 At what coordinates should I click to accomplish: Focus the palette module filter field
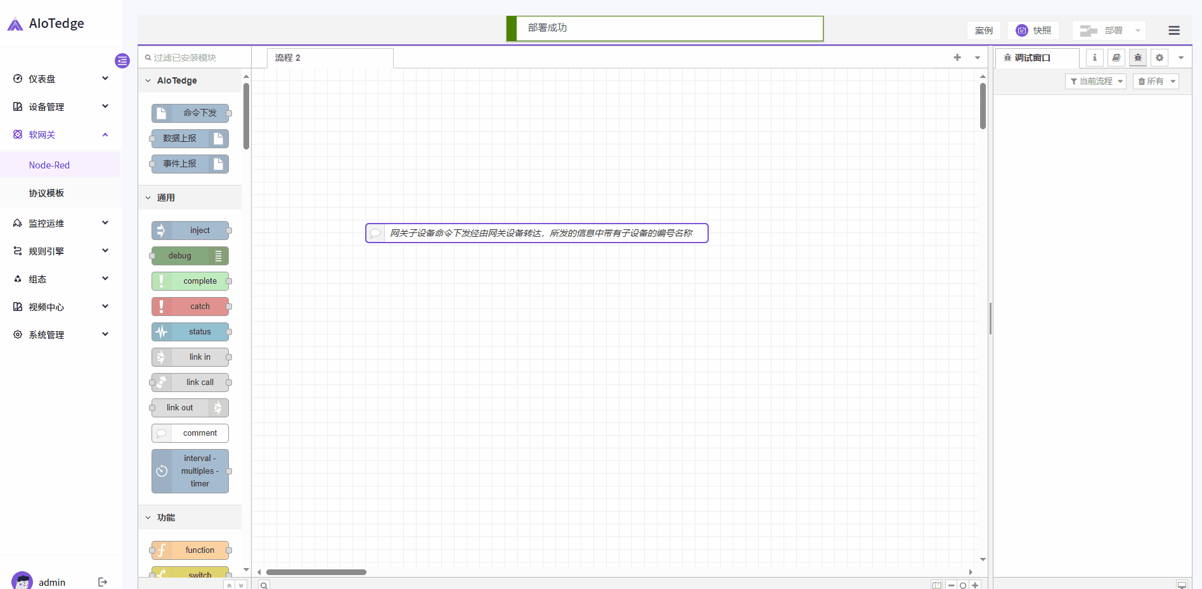click(x=193, y=58)
